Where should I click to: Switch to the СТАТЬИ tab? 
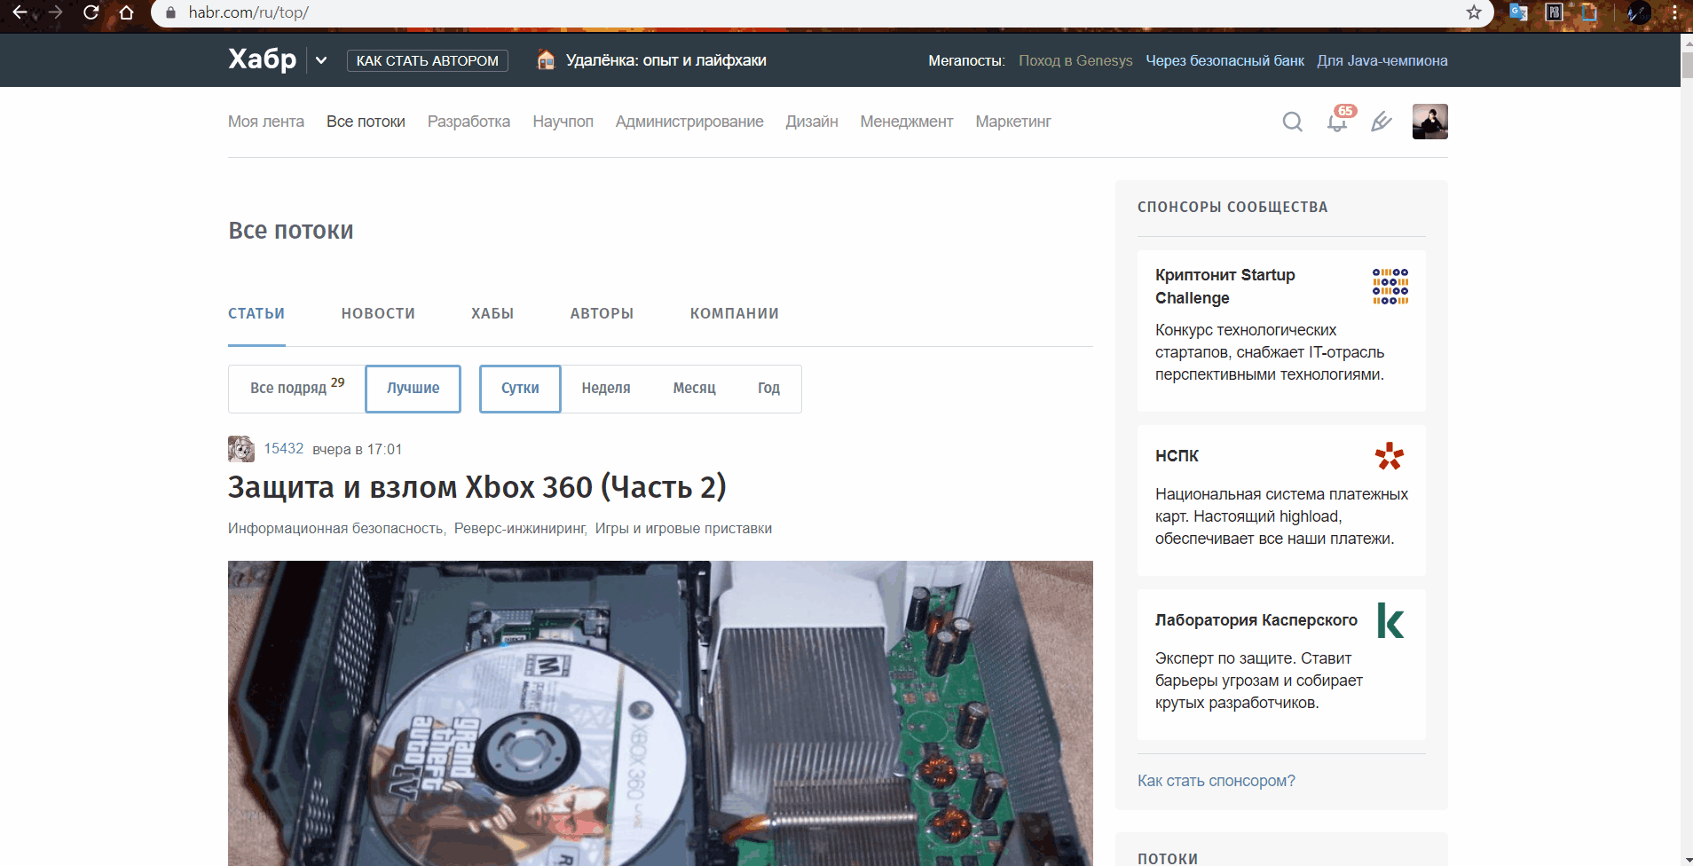(x=256, y=313)
